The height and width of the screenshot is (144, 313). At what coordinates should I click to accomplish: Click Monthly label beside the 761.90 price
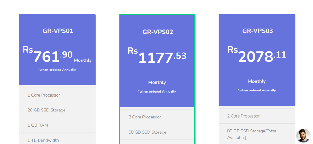83,60
